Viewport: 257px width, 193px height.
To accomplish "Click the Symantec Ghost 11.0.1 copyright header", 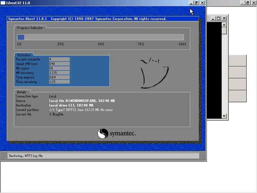I will [87, 19].
